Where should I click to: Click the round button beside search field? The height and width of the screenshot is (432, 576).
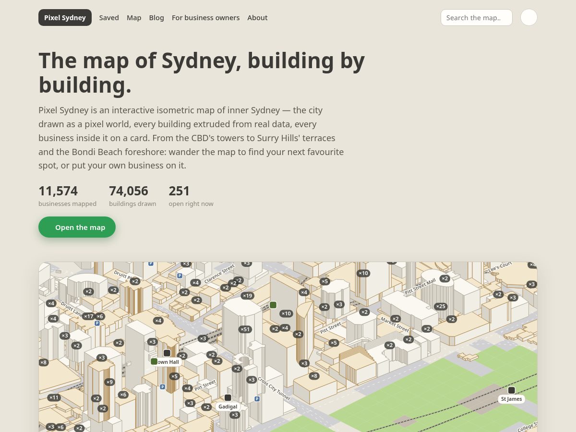[x=529, y=17]
